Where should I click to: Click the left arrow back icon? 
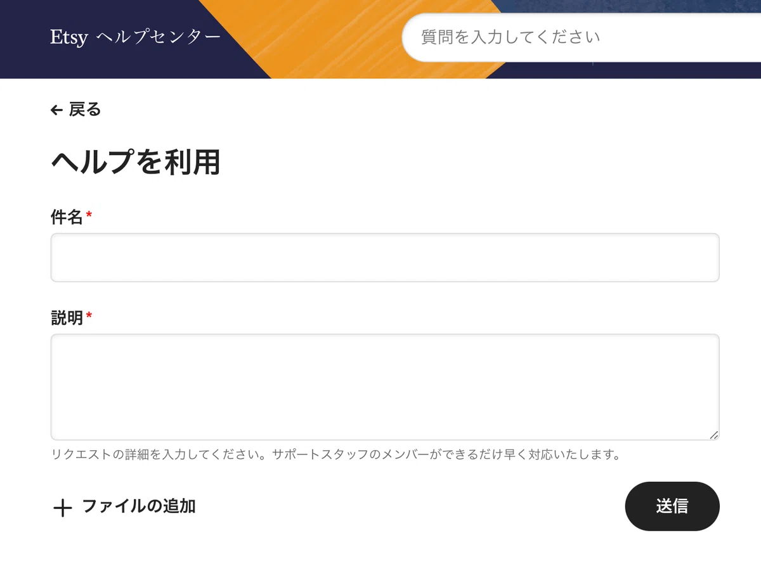pyautogui.click(x=56, y=110)
